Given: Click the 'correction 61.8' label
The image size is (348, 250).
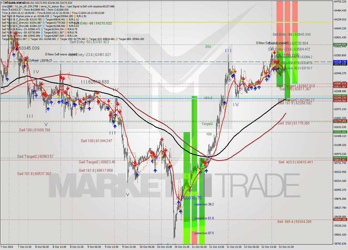Looking at the screenshot, I should coord(204,218).
